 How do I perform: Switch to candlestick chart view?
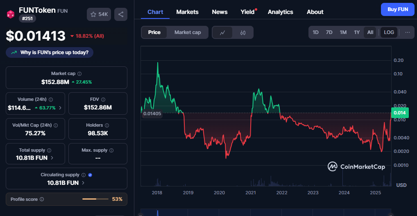point(242,32)
